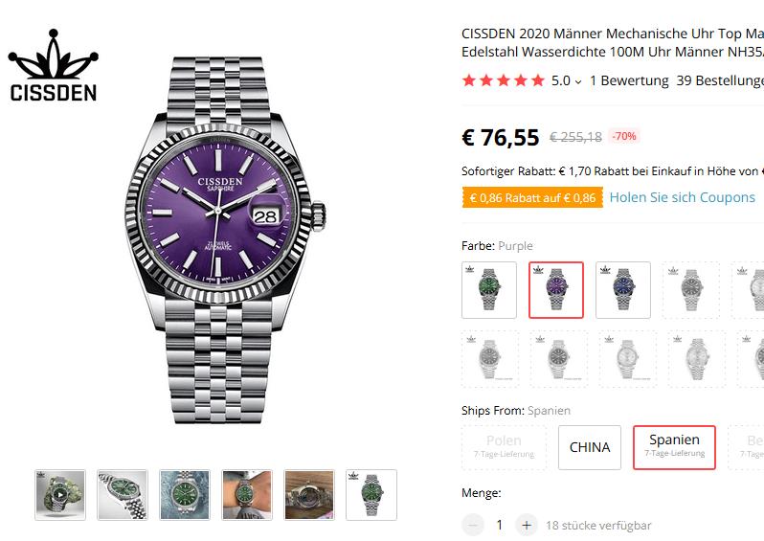This screenshot has height=541, width=764.
Task: Select the green dial color swatch
Action: [489, 290]
